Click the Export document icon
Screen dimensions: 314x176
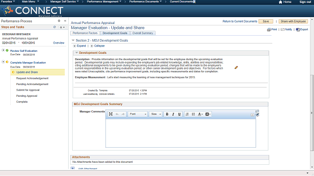tap(298, 29)
